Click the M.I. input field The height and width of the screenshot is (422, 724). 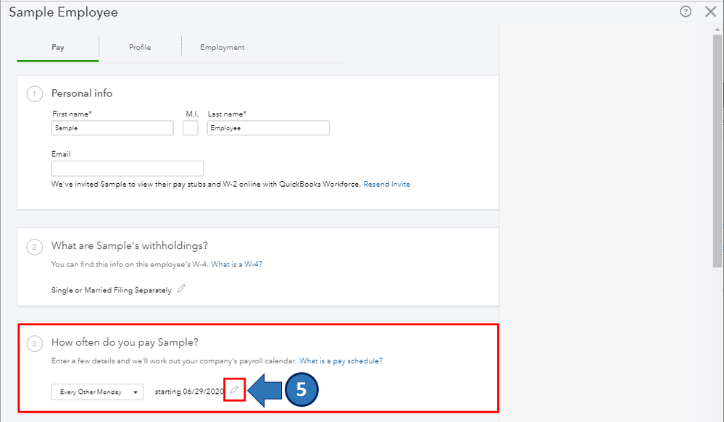(191, 128)
